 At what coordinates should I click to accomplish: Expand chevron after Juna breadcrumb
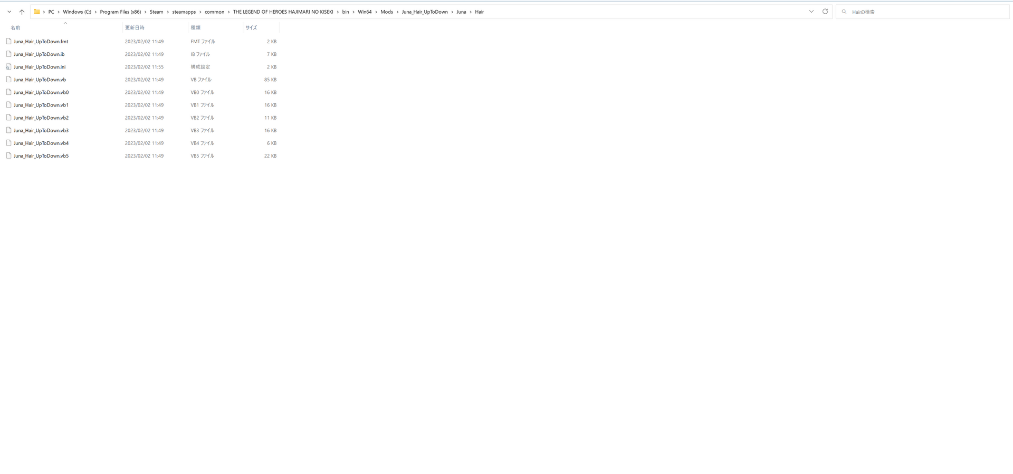point(471,12)
